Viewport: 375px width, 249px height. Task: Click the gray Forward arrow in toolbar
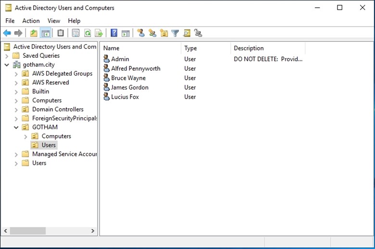point(18,33)
